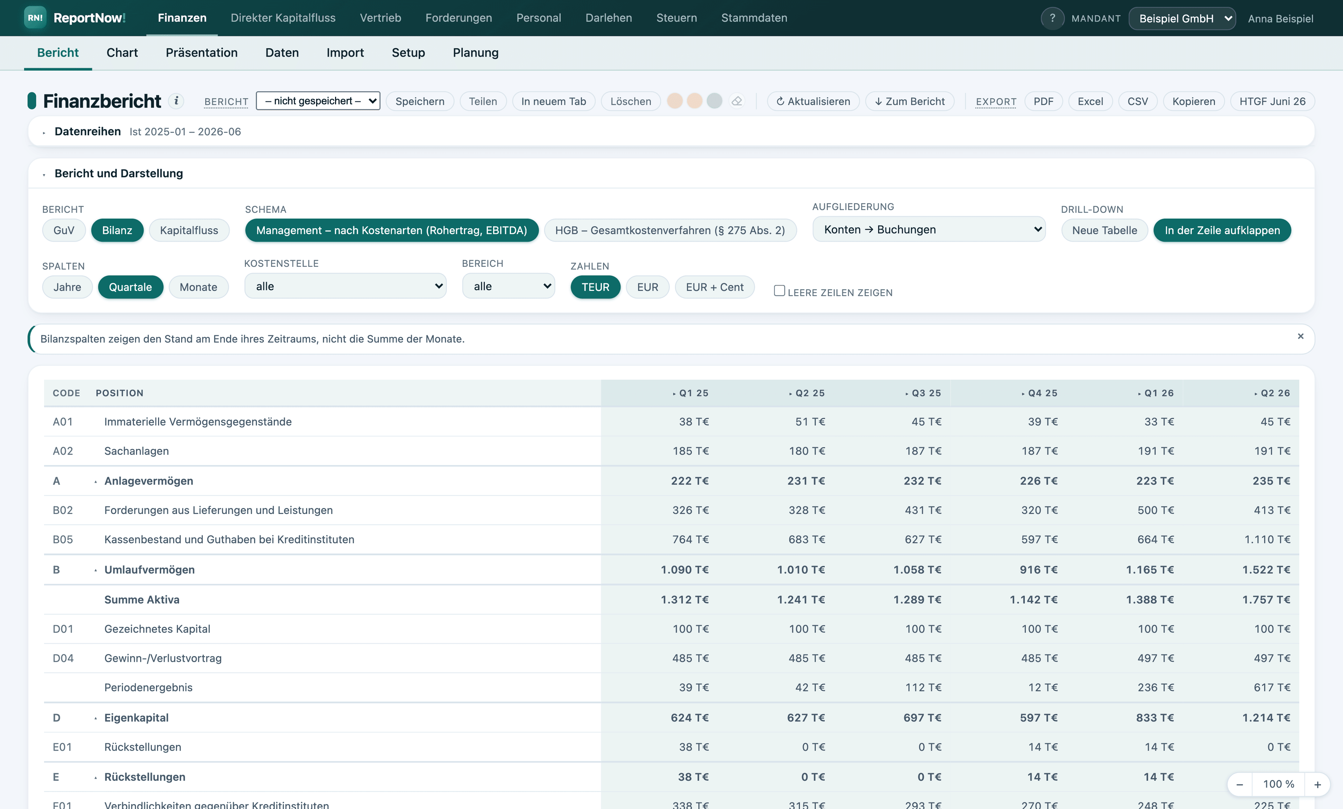1343x809 pixels.
Task: Collapse the Anlagevermögen group row
Action: point(95,481)
